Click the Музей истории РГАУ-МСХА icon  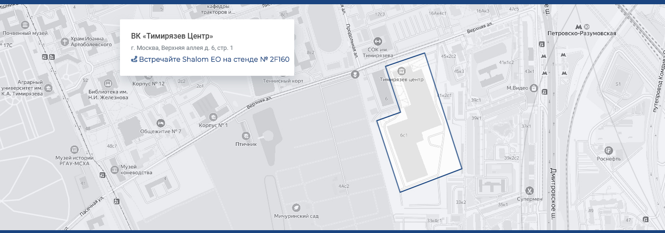74,149
